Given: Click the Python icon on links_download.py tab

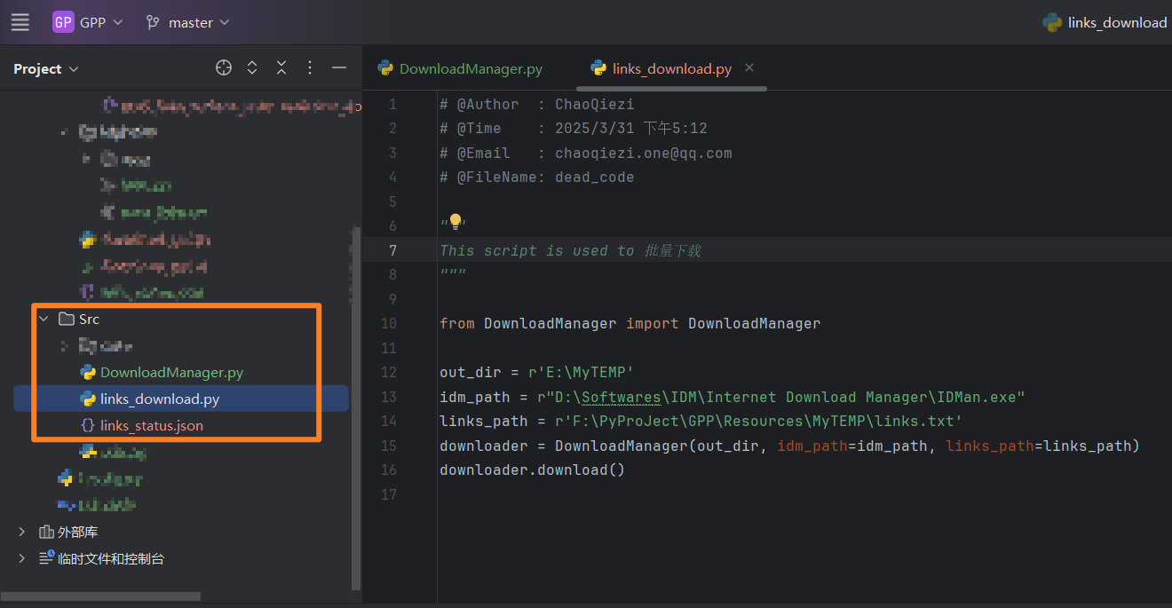Looking at the screenshot, I should tap(597, 67).
